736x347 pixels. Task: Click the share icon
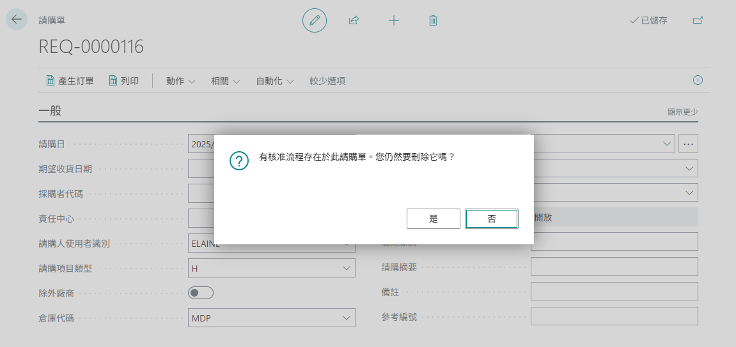[x=354, y=20]
